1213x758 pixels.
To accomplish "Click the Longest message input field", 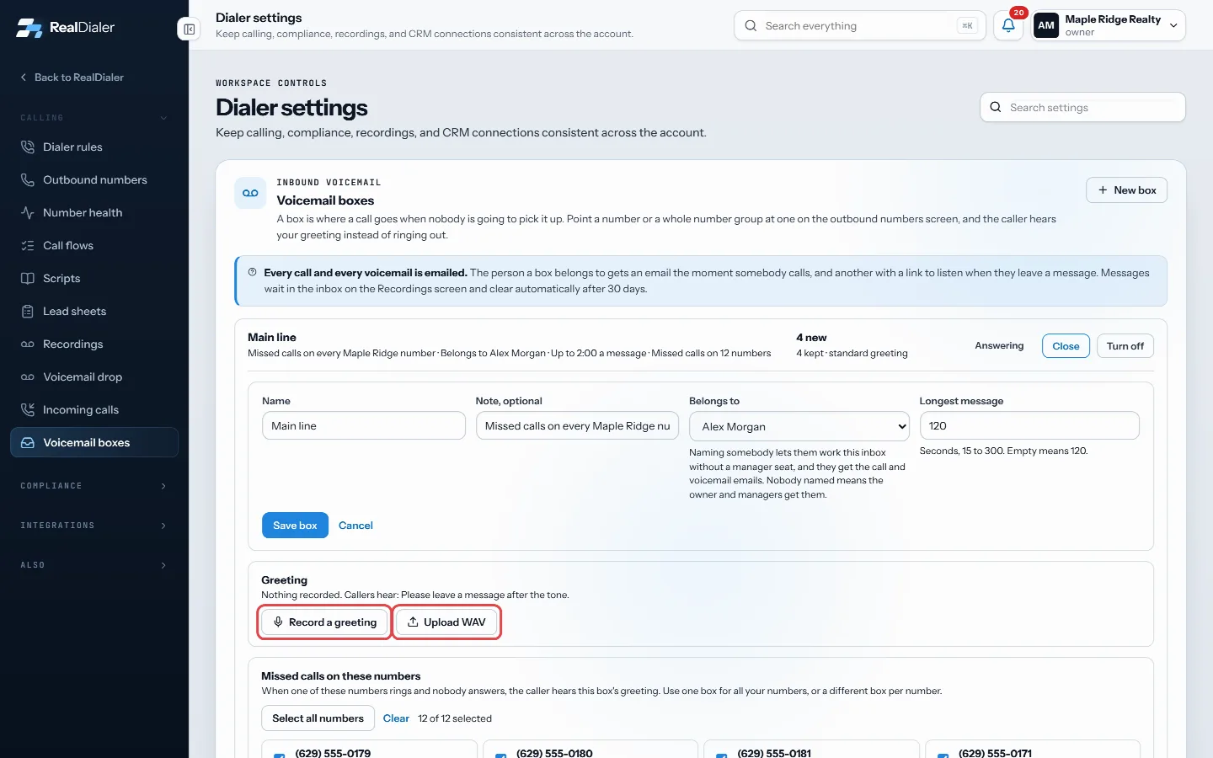I will [x=1029, y=426].
